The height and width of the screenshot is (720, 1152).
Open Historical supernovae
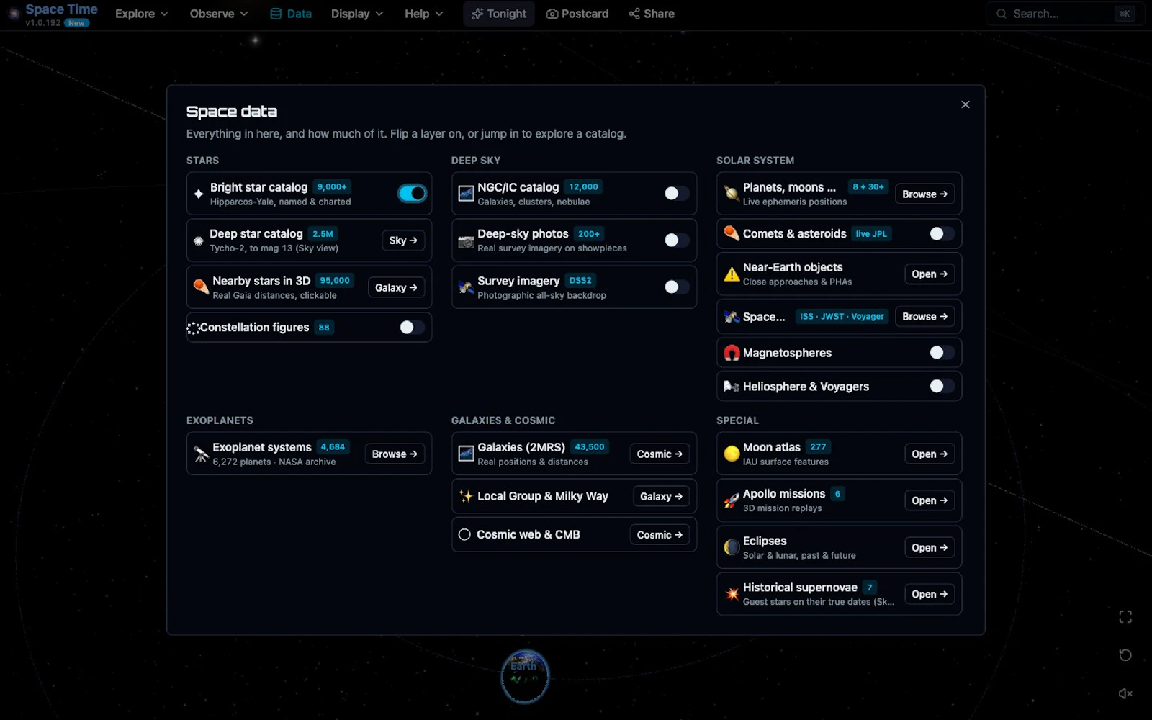pyautogui.click(x=930, y=594)
